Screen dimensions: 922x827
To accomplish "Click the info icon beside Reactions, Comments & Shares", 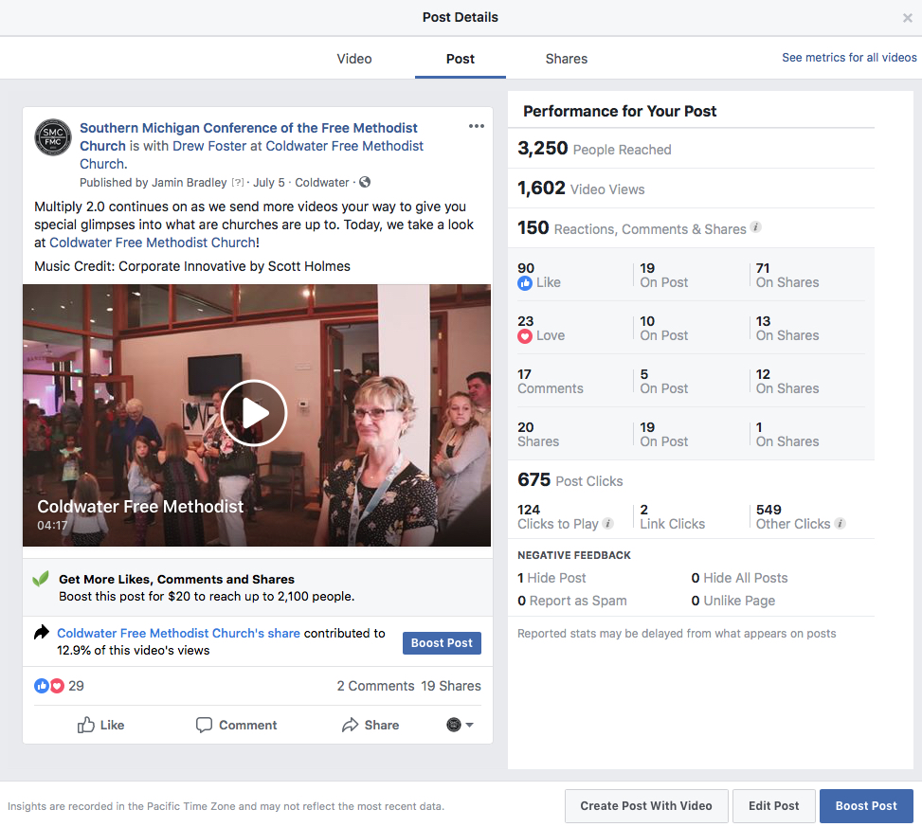I will [755, 227].
